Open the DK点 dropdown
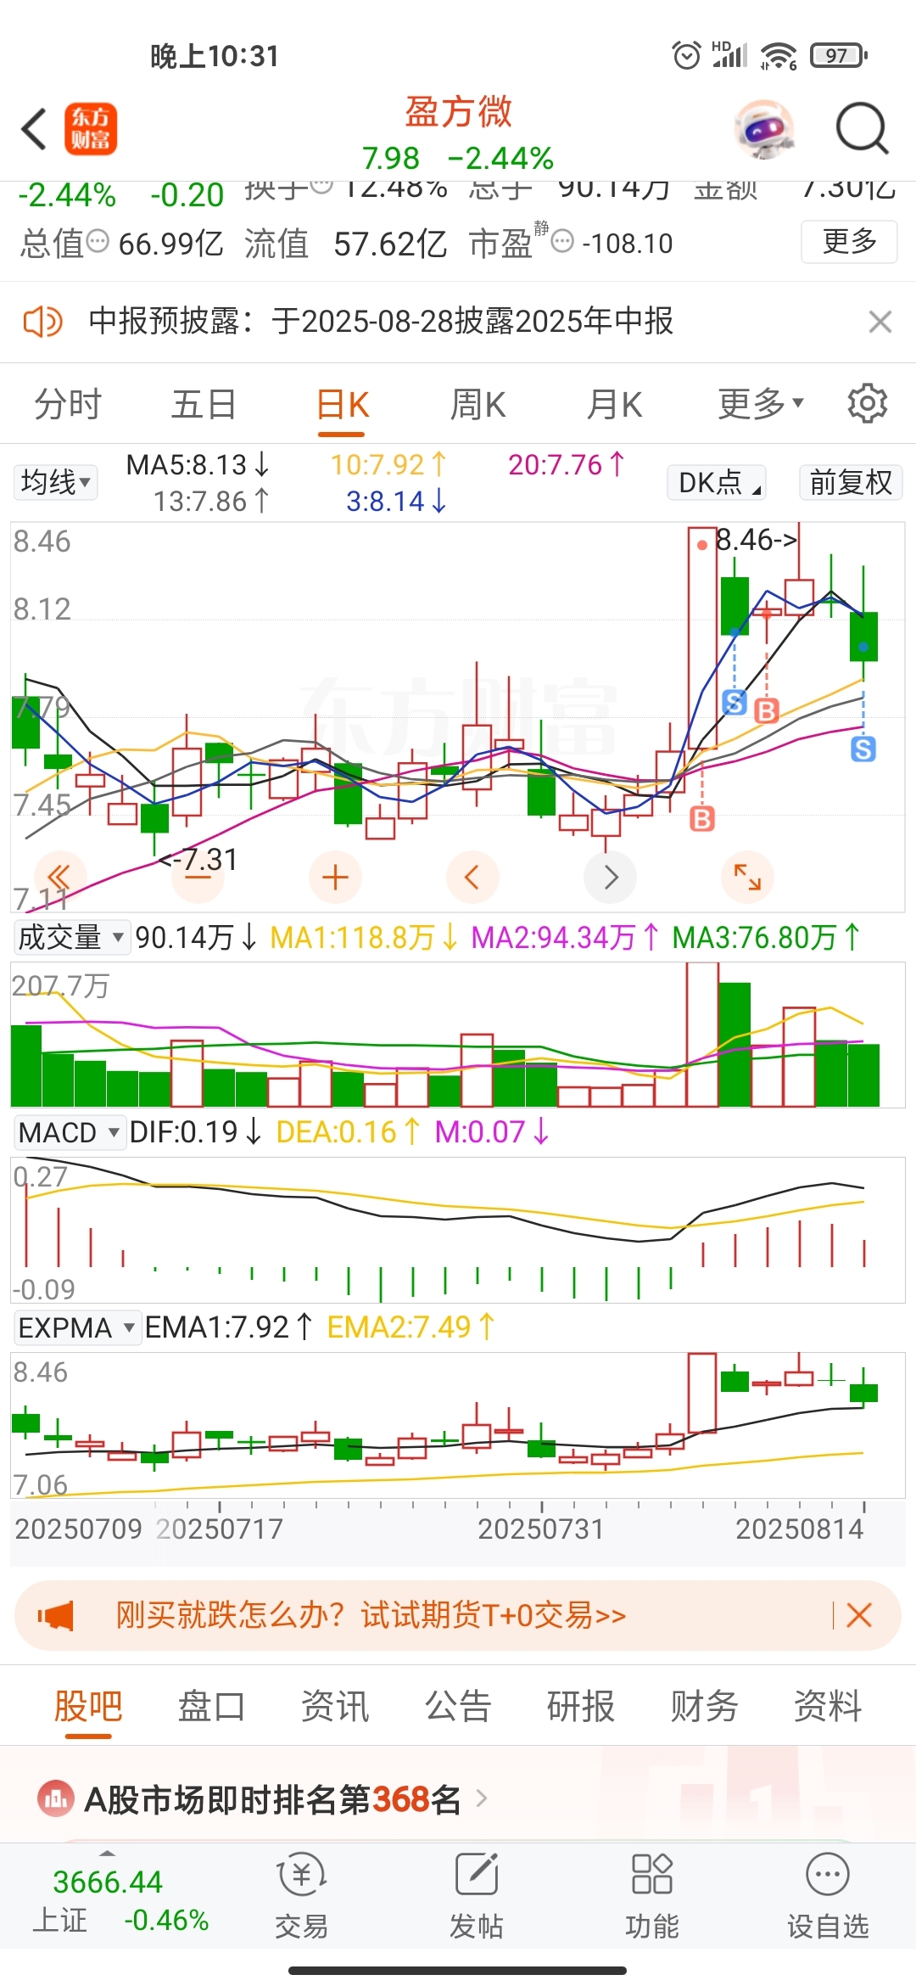The width and height of the screenshot is (916, 1986). 718,482
